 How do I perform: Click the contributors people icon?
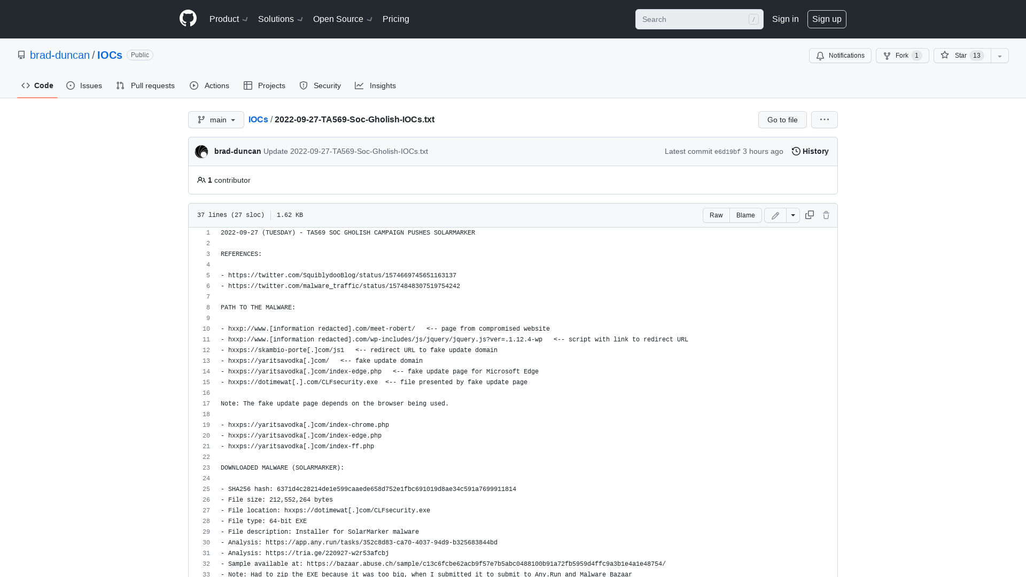201,180
